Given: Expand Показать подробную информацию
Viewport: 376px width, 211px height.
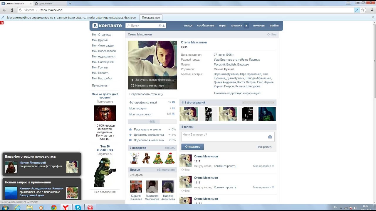Looking at the screenshot, I should pos(237,93).
